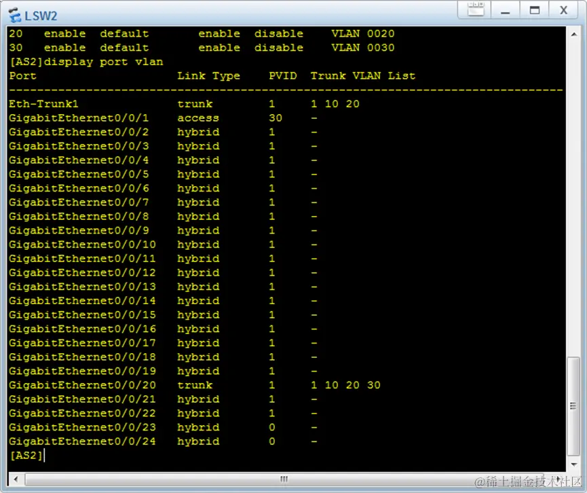
Task: Click PVID value '30' for GigabitEthernet0/0/1
Action: [276, 118]
